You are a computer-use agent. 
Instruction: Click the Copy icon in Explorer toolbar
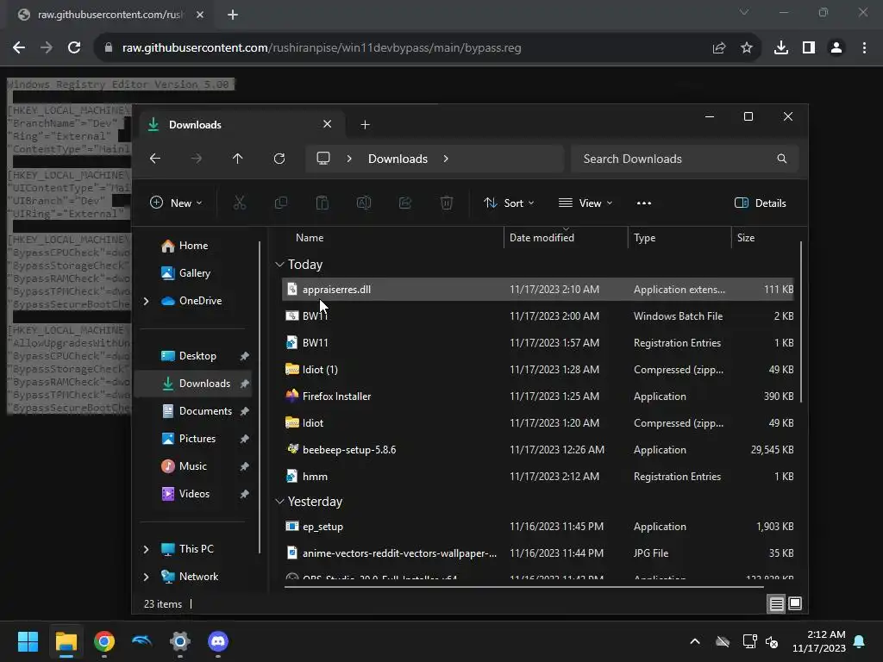(280, 203)
